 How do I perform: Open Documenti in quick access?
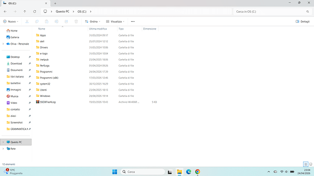click(15, 70)
